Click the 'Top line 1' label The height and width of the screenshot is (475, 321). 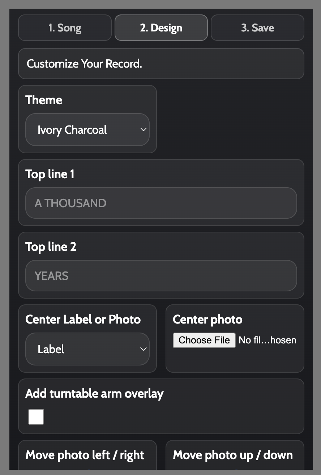point(50,174)
